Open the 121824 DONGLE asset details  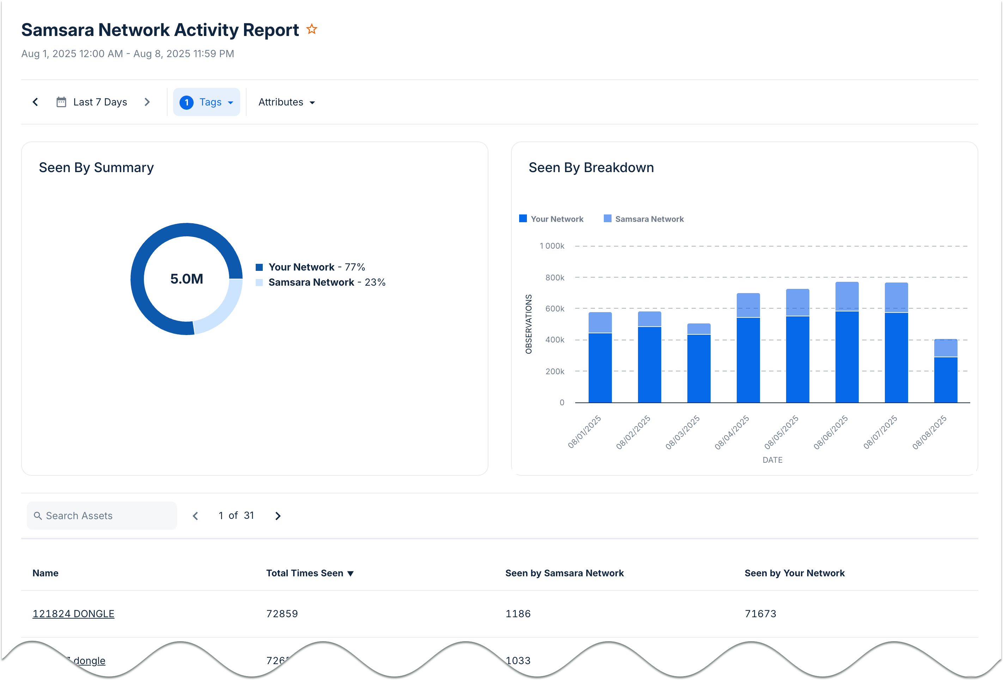click(x=73, y=613)
